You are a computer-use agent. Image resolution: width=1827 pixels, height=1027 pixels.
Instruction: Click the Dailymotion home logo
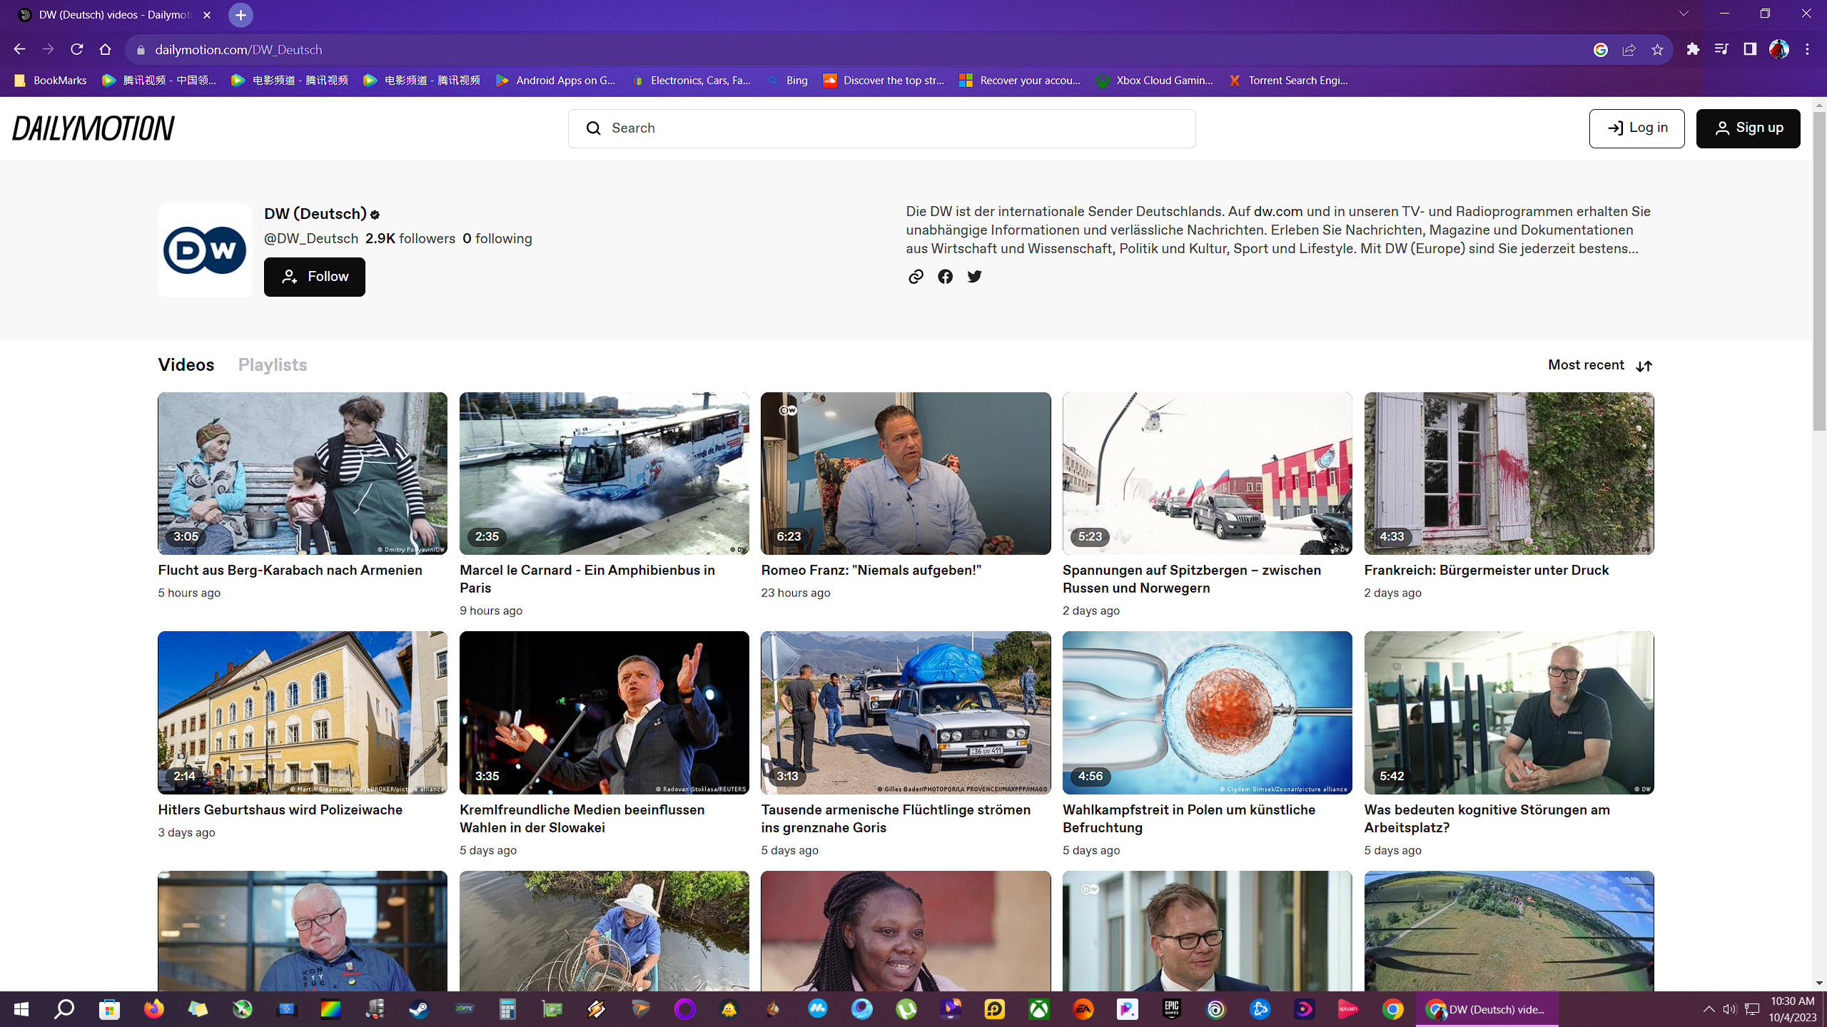point(93,128)
